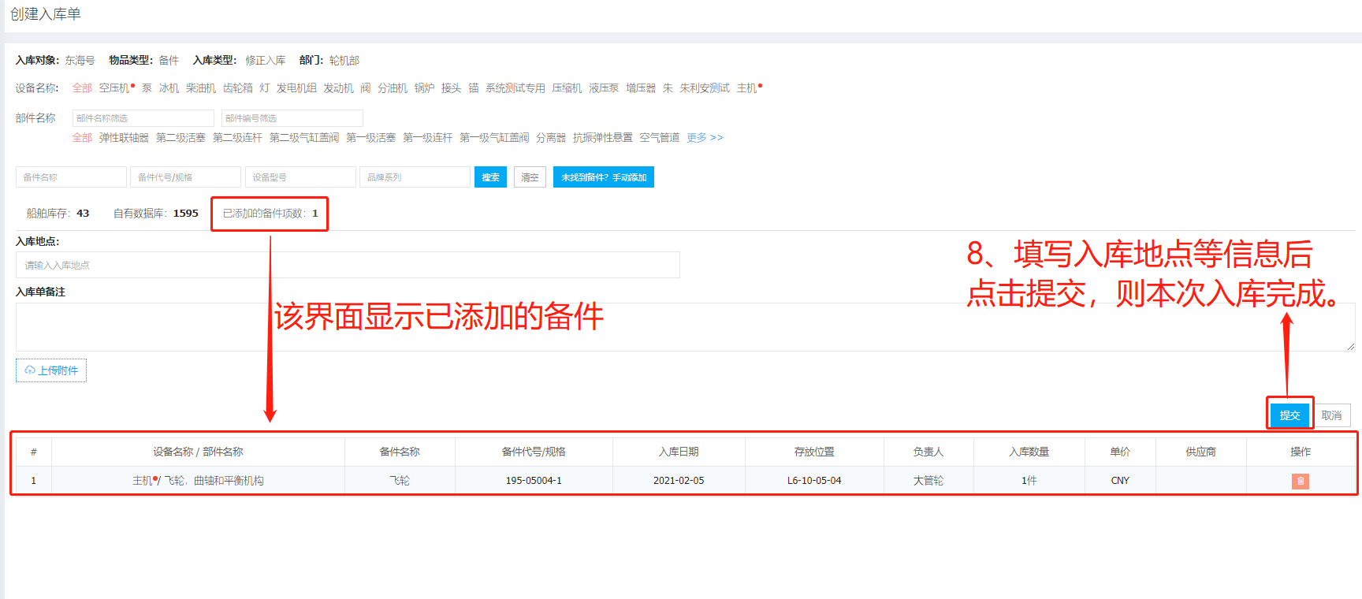This screenshot has width=1362, height=599.
Task: Filter parts by 第一级气缸盖阀
Action: click(494, 138)
